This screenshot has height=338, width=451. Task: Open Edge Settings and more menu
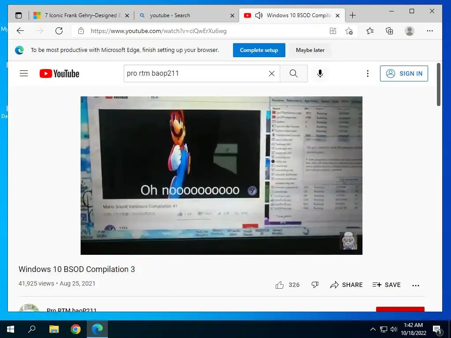[430, 31]
